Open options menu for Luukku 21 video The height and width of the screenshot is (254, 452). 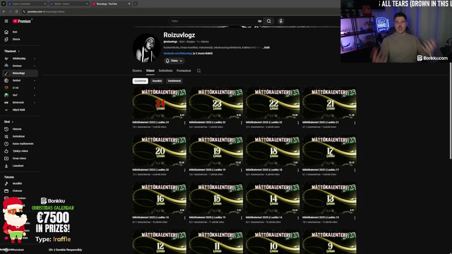coord(355,123)
